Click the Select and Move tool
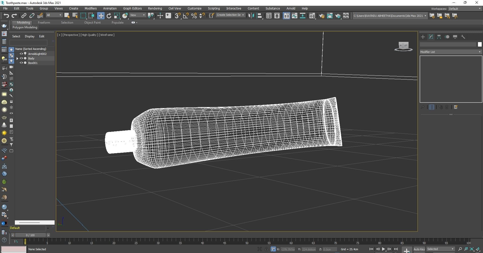 [101, 16]
